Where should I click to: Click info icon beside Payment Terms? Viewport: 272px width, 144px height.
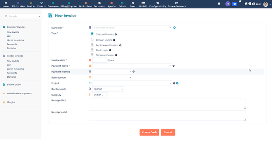click(x=173, y=66)
